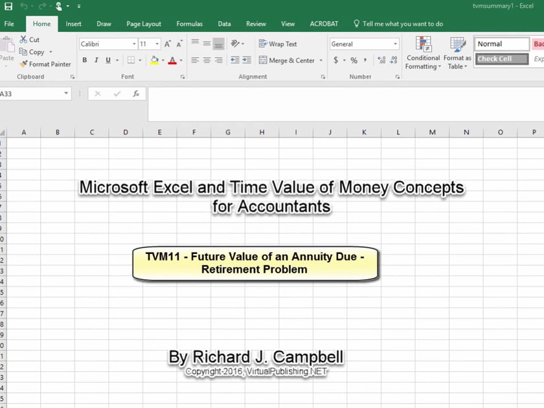Screen dimensions: 544x408
Task: Select Top Align icon
Action: click(196, 43)
